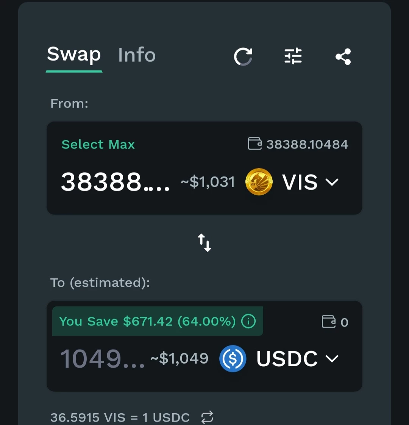Click the wallet icon beside 38388.10484
The height and width of the screenshot is (425, 409).
[x=255, y=144]
